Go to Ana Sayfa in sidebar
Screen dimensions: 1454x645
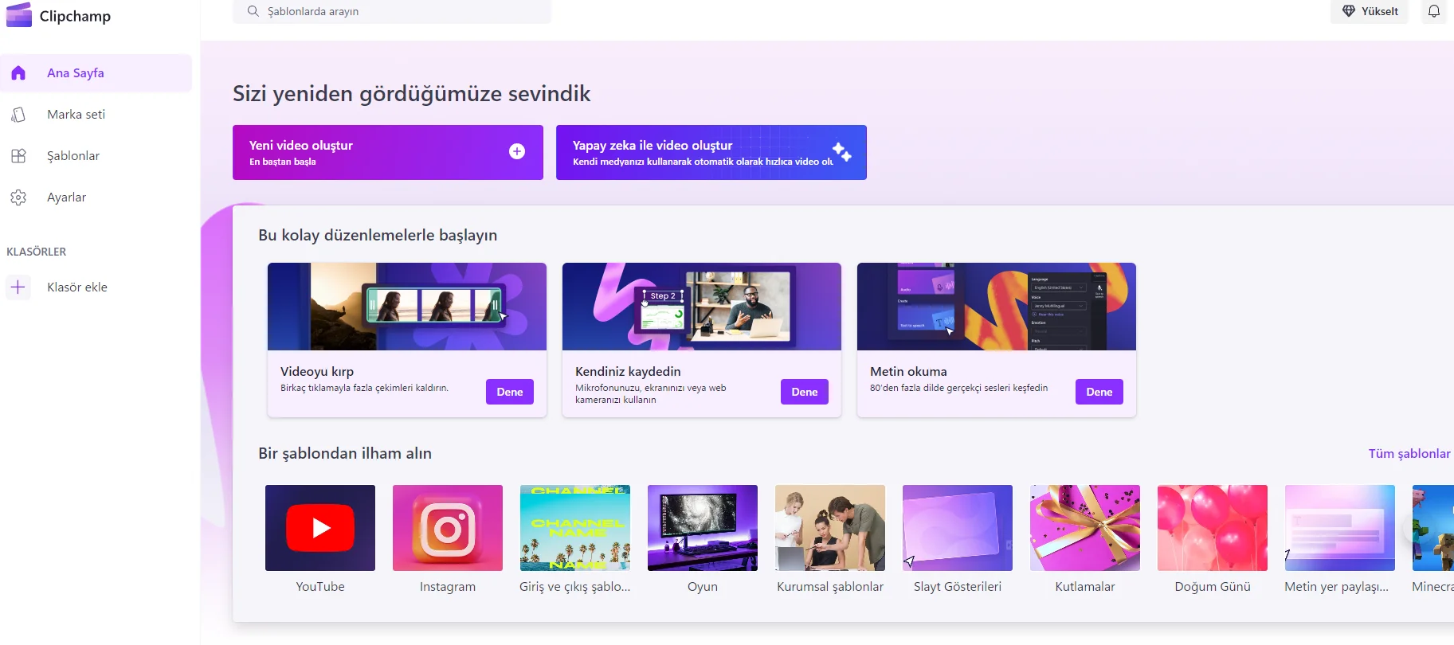(96, 73)
